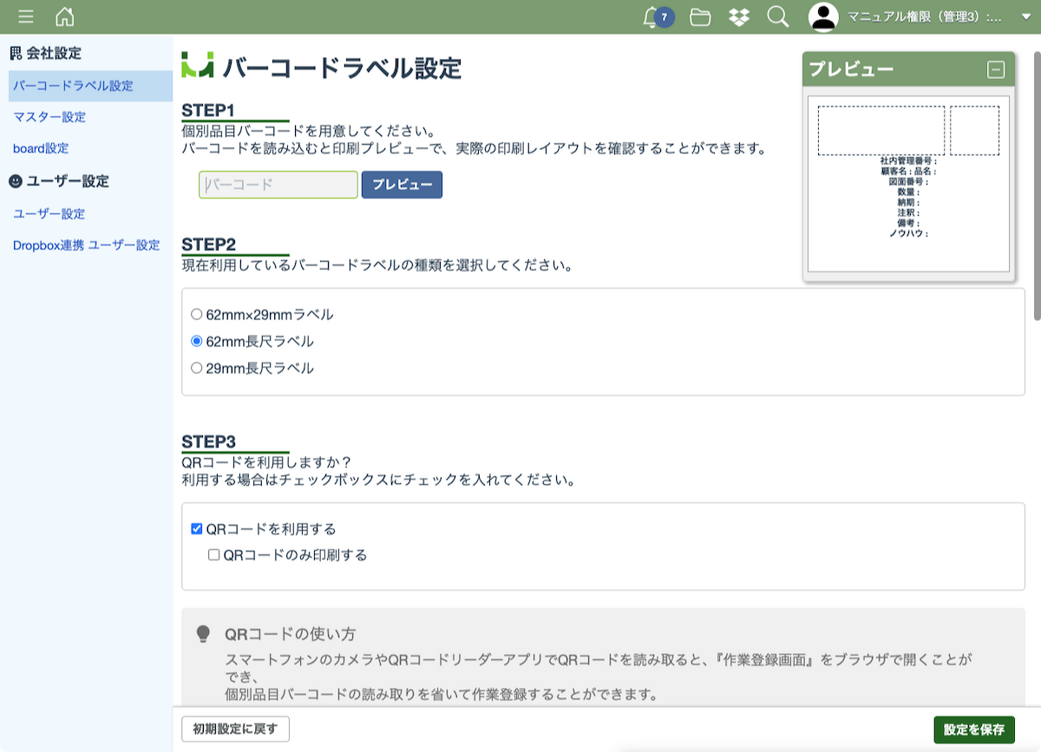
Task: Enable the QRコードのみ印刷する checkbox
Action: (x=214, y=555)
